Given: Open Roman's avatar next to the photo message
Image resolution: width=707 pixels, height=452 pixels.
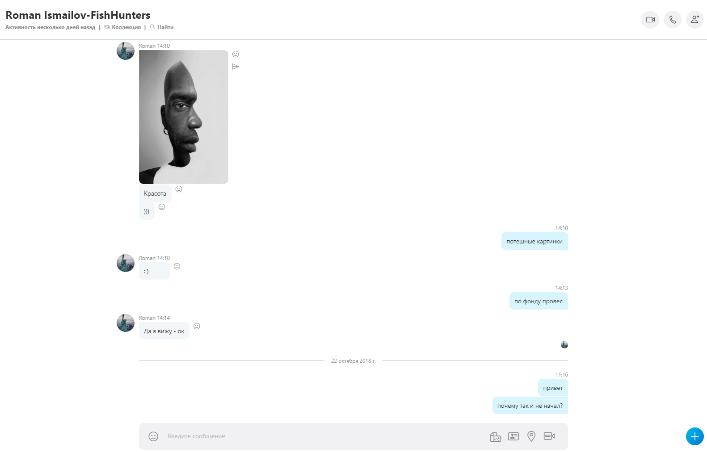Looking at the screenshot, I should point(126,51).
